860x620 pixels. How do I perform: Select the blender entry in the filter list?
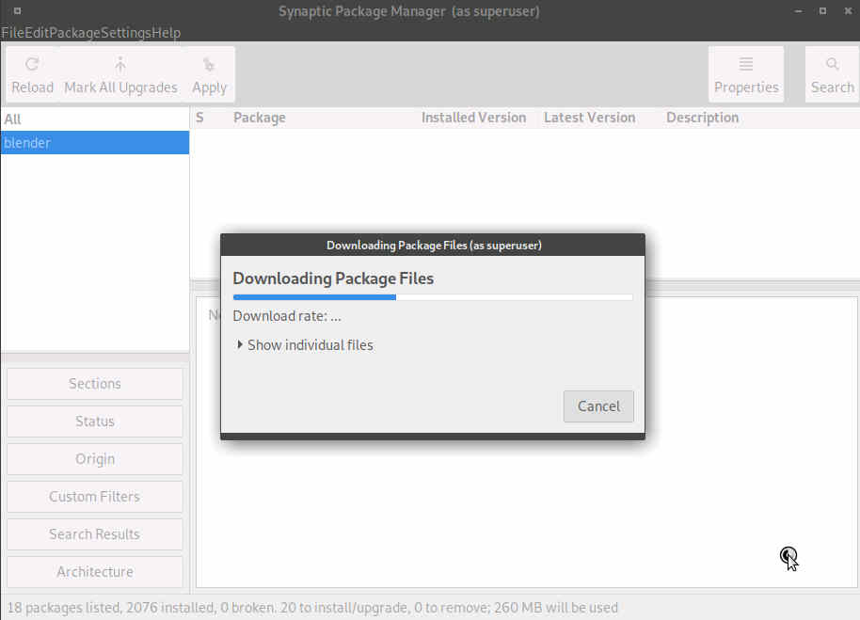pos(95,142)
